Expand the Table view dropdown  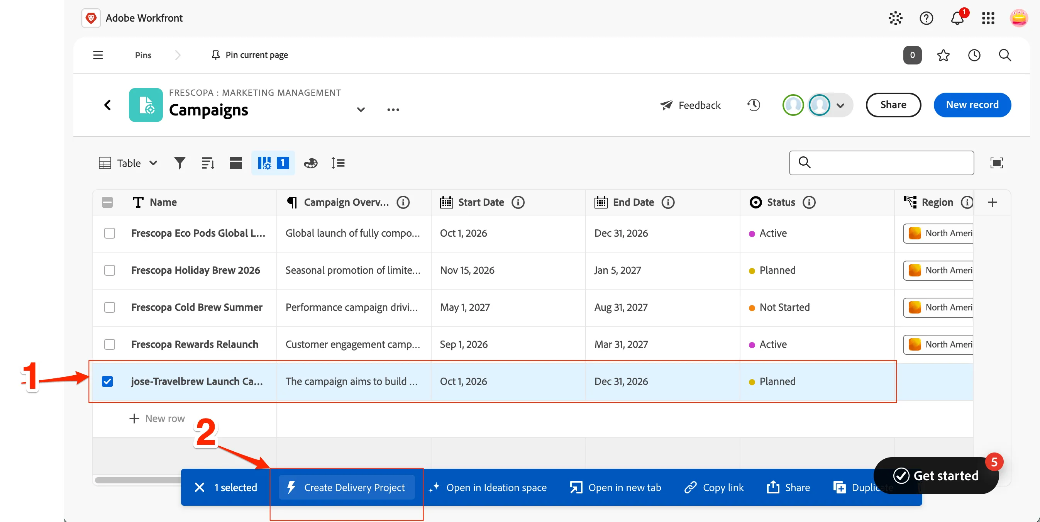point(128,163)
